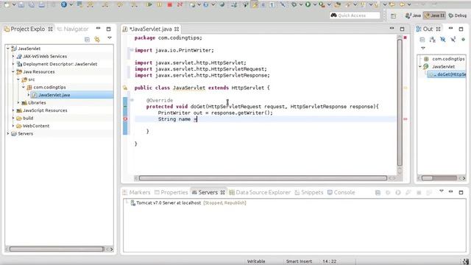Switch to the Navigator tab
The height and width of the screenshot is (265, 471).
point(73,29)
